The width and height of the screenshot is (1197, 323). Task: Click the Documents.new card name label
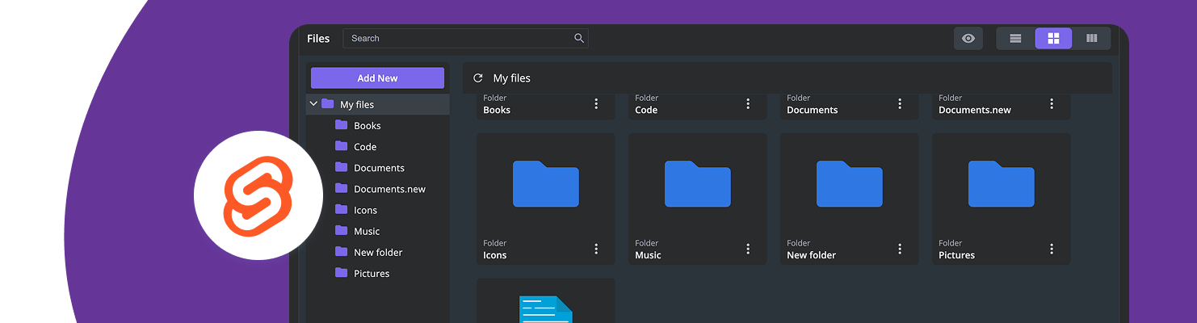click(x=975, y=110)
